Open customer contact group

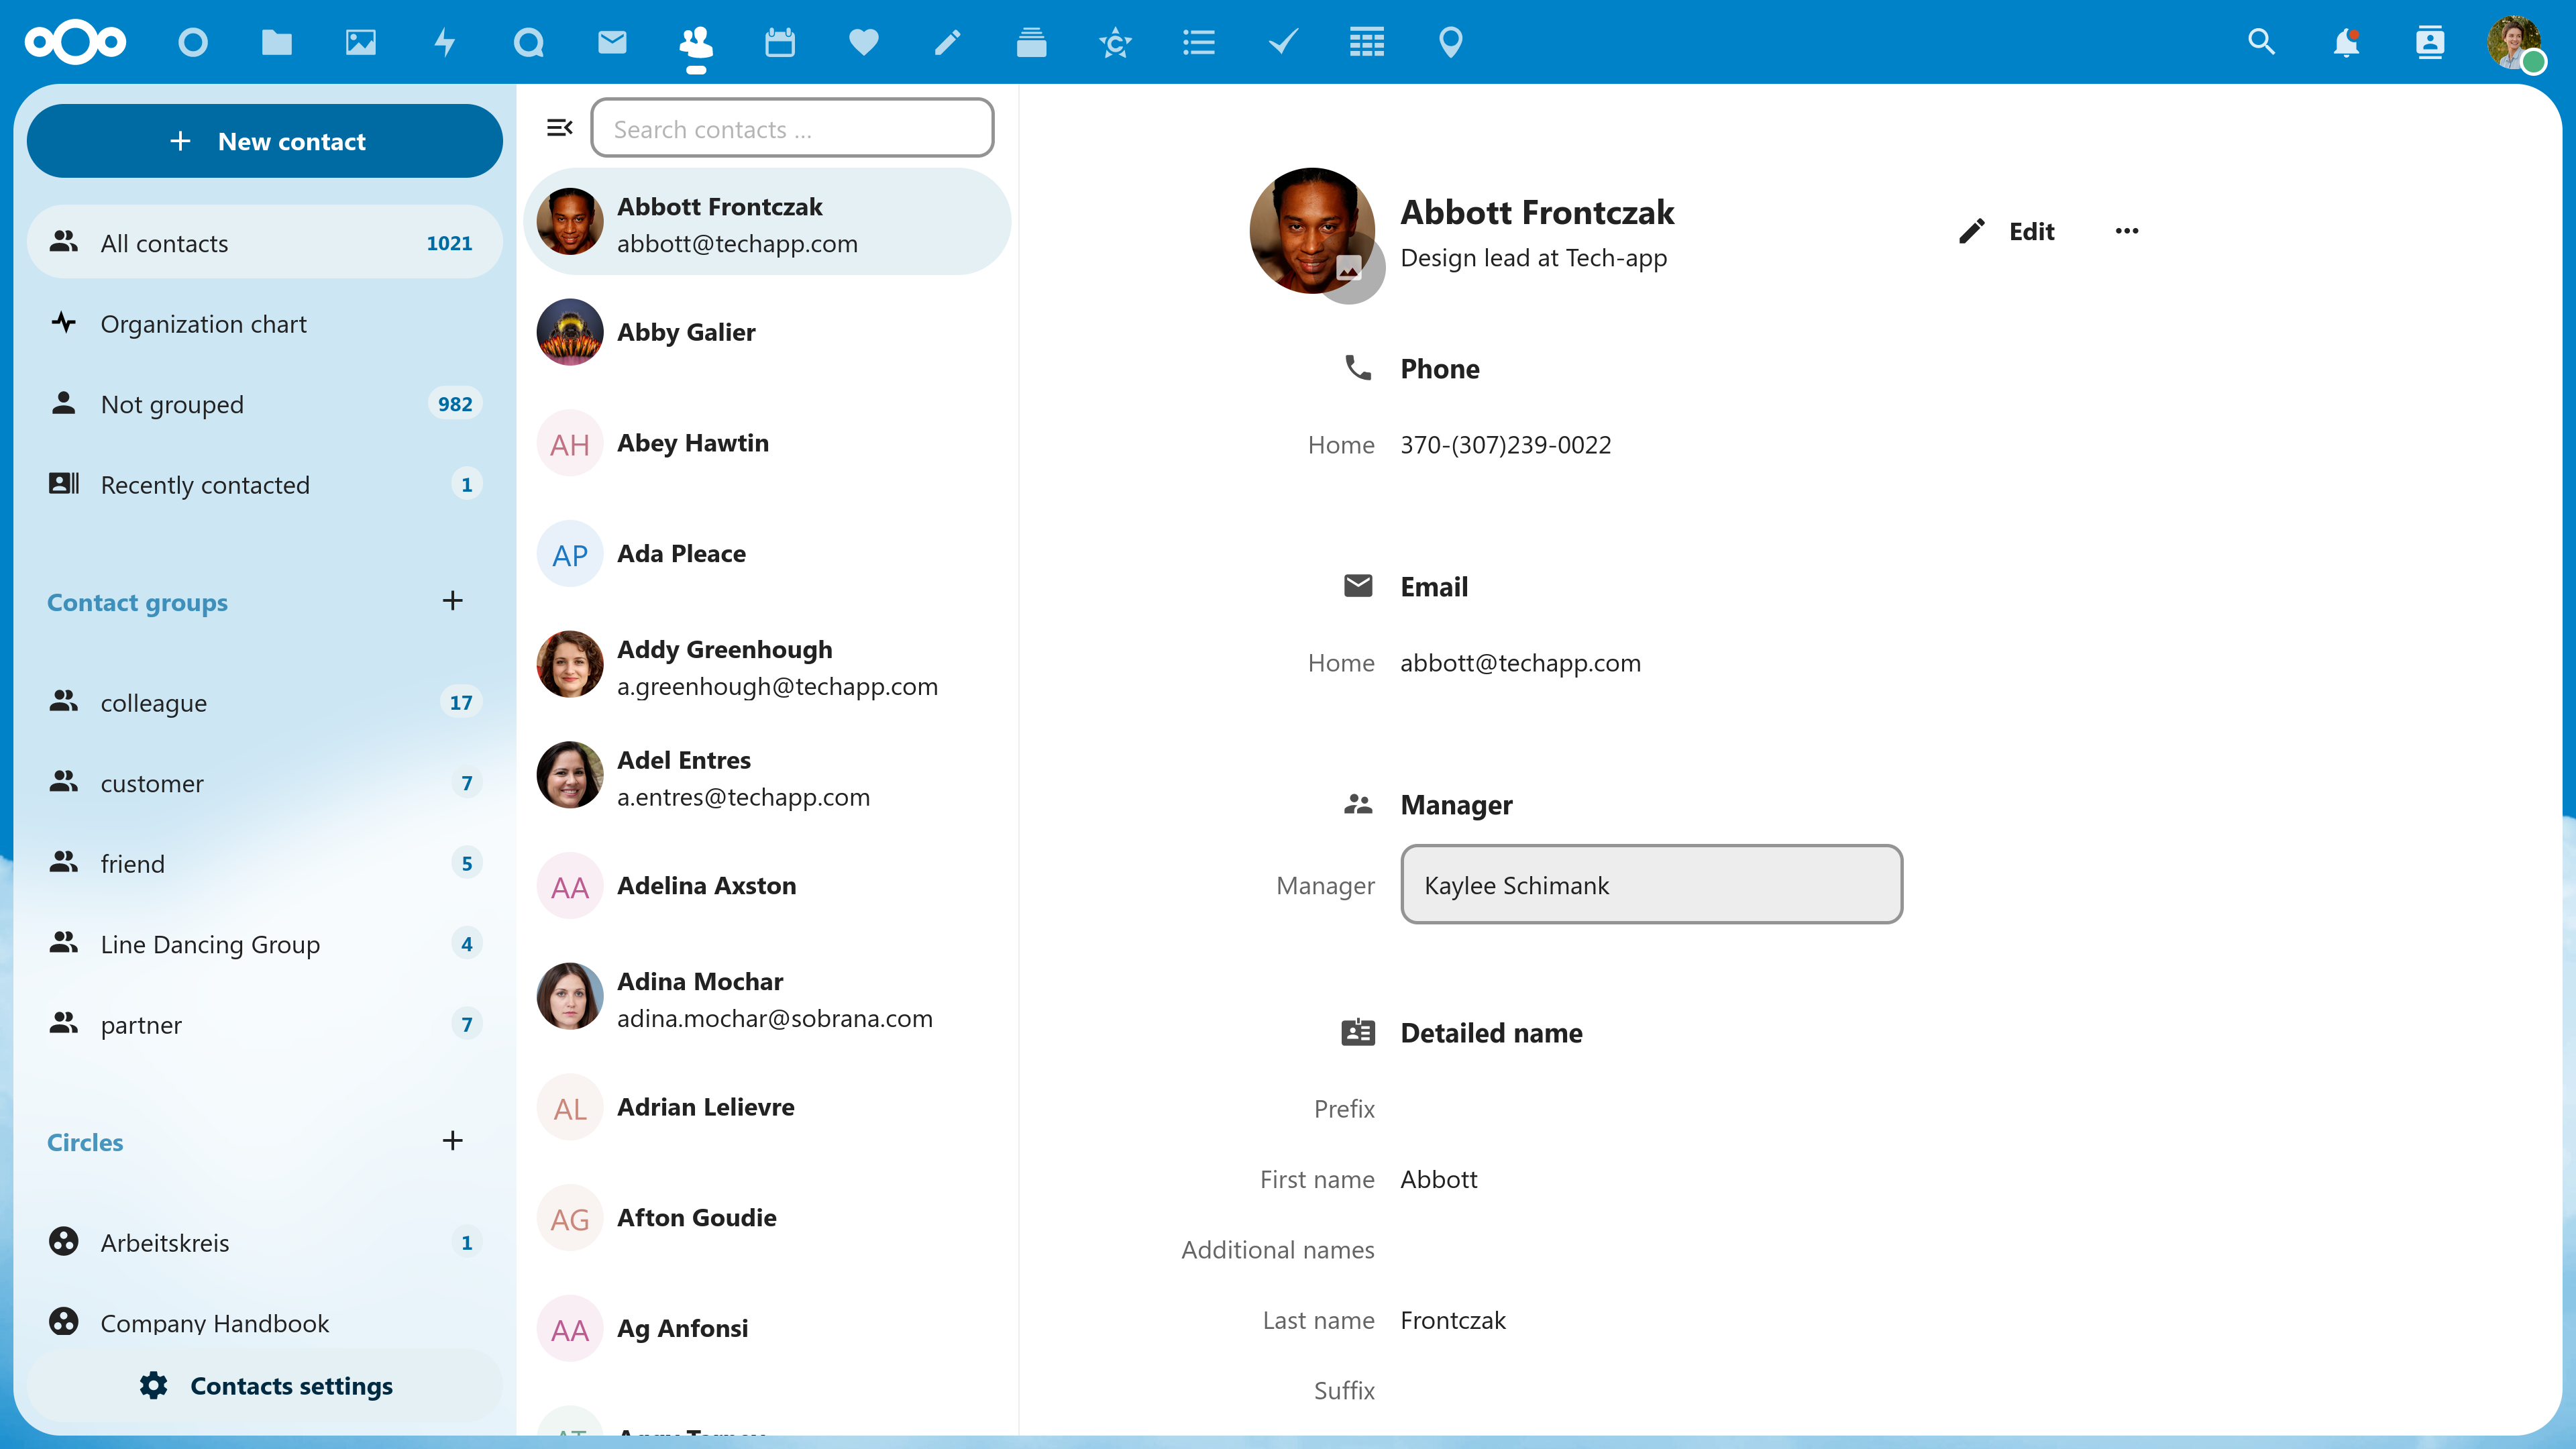265,783
